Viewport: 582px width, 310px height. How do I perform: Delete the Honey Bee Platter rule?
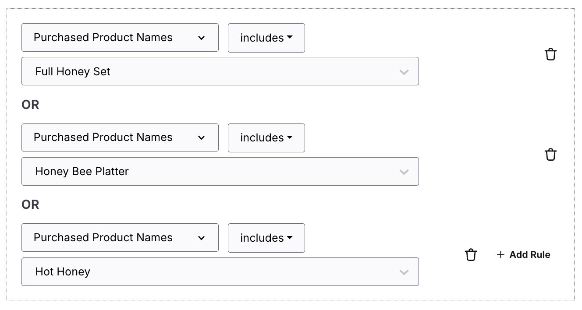tap(550, 155)
